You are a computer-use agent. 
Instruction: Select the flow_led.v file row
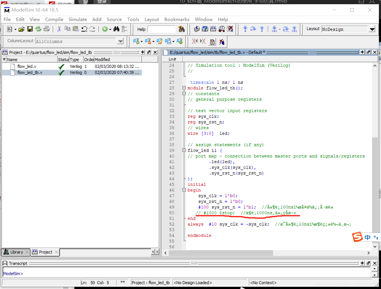[72, 67]
